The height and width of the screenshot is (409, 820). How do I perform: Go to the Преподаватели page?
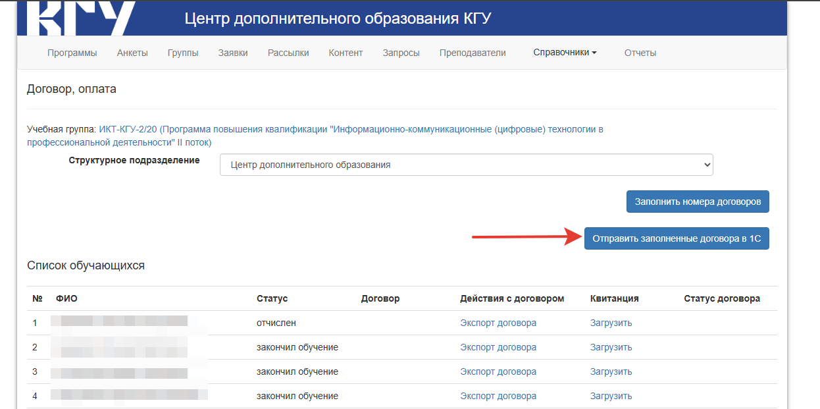pyautogui.click(x=473, y=53)
